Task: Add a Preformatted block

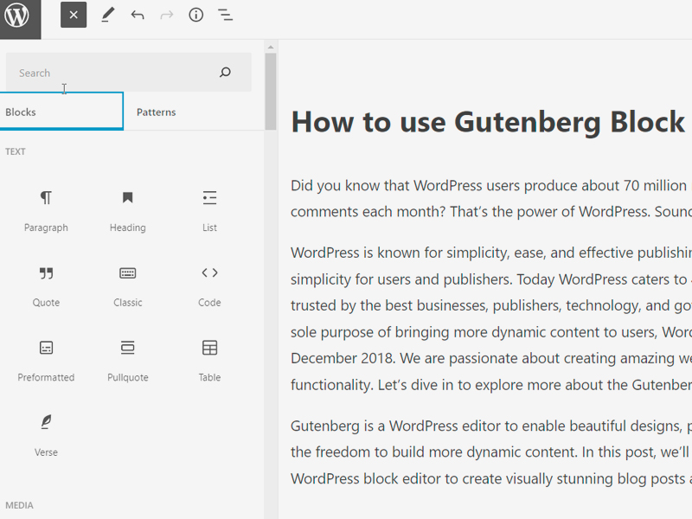Action: [46, 360]
